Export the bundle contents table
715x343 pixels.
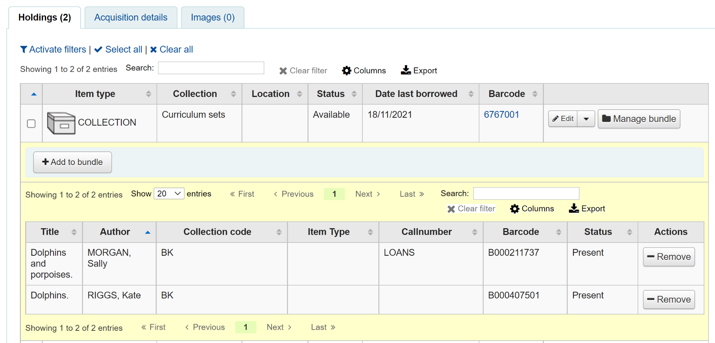(x=587, y=209)
